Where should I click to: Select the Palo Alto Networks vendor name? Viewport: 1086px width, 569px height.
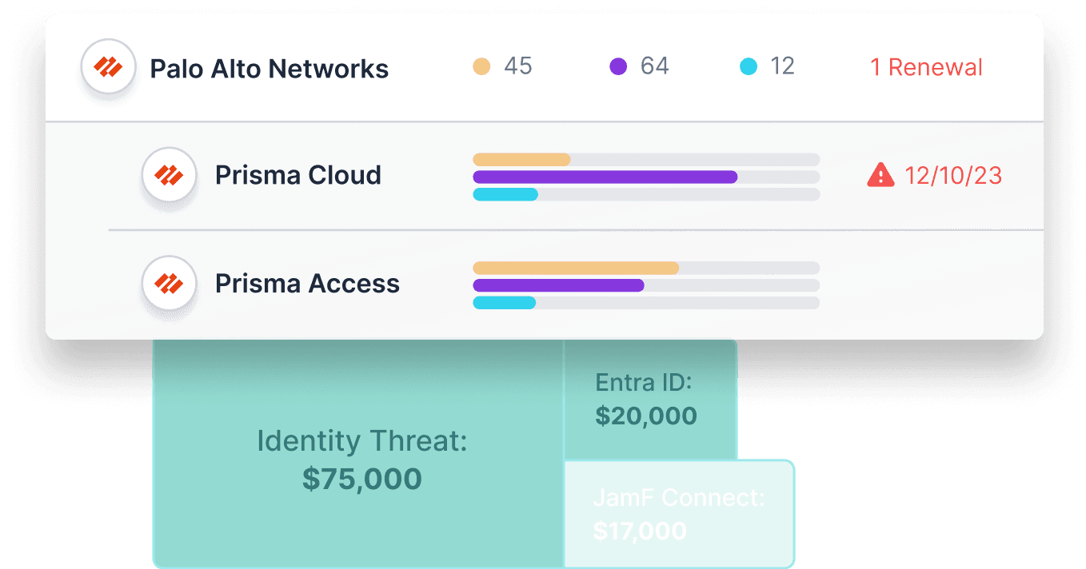click(x=270, y=69)
